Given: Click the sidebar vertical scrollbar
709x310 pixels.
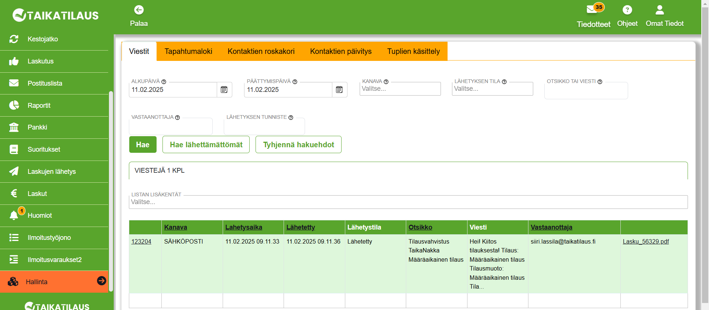Looking at the screenshot, I should click(x=111, y=191).
